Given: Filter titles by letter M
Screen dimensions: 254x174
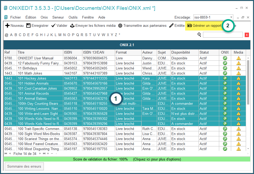Looking at the screenshot, I should click(60, 35).
